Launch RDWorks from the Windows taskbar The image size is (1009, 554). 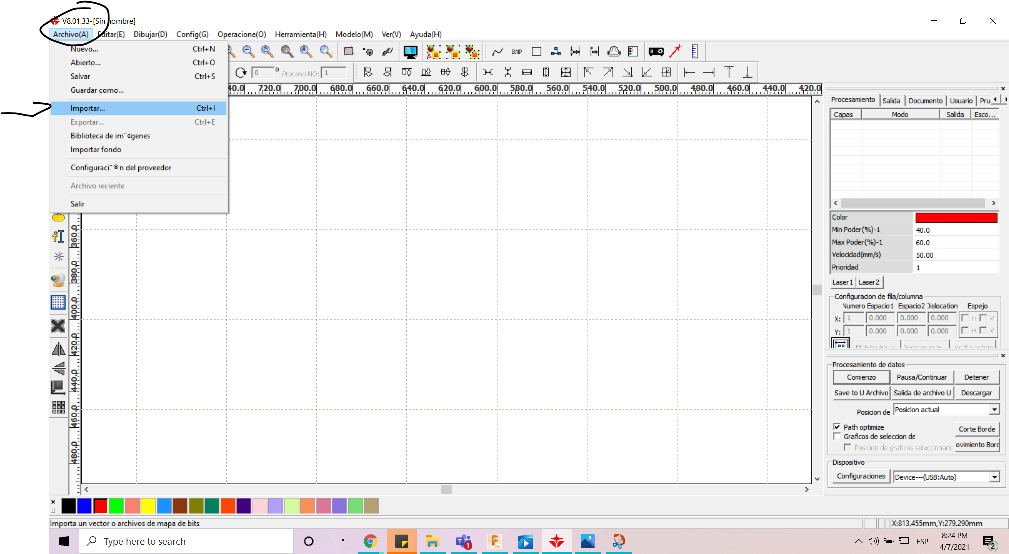coord(557,541)
